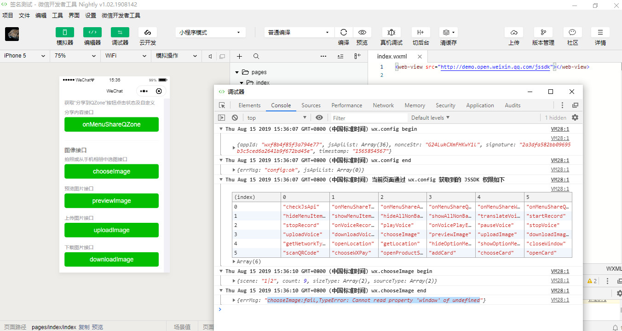
Task: Collapse the index folder in file tree
Action: coord(242,83)
